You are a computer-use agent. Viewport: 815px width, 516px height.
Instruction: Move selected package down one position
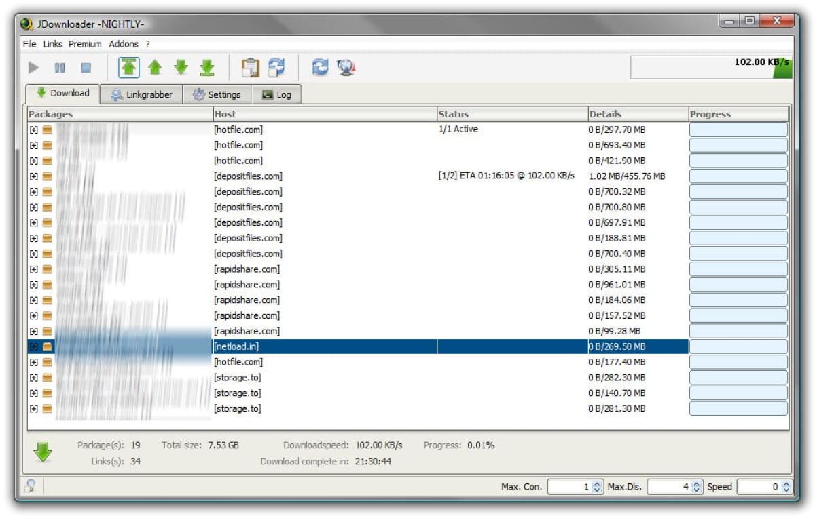[181, 67]
